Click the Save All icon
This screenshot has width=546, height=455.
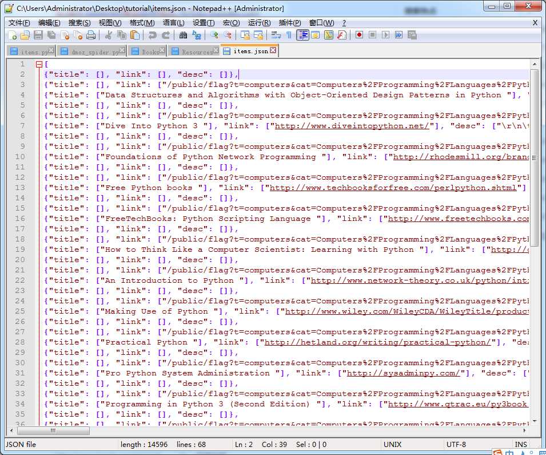pos(51,35)
